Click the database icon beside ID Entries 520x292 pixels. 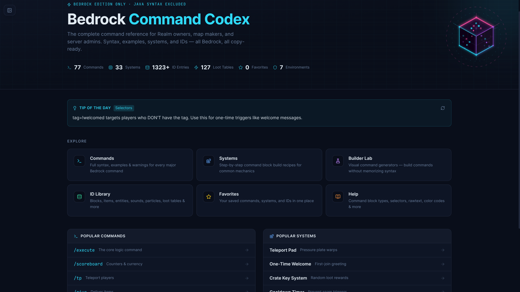tap(147, 67)
